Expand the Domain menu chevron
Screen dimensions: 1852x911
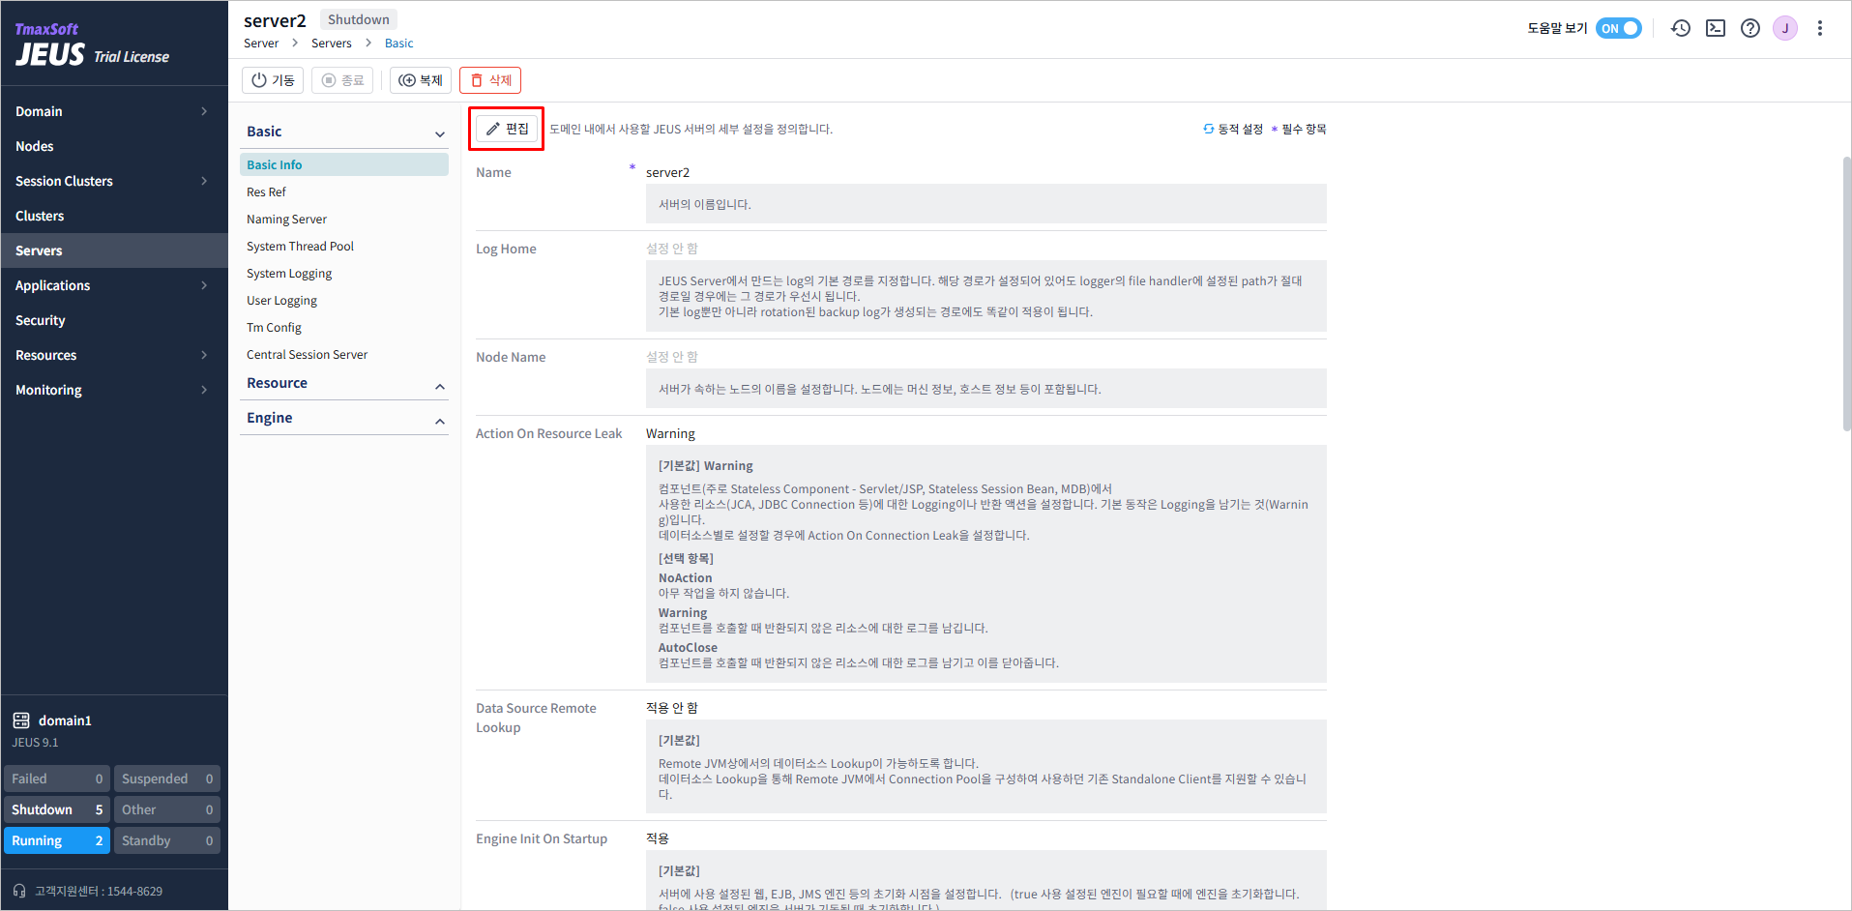(204, 111)
